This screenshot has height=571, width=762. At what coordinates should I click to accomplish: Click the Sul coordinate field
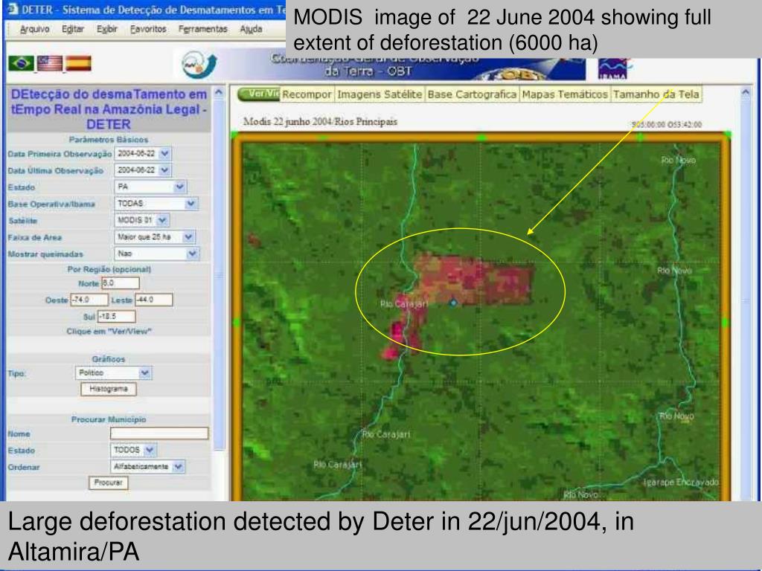click(x=116, y=317)
